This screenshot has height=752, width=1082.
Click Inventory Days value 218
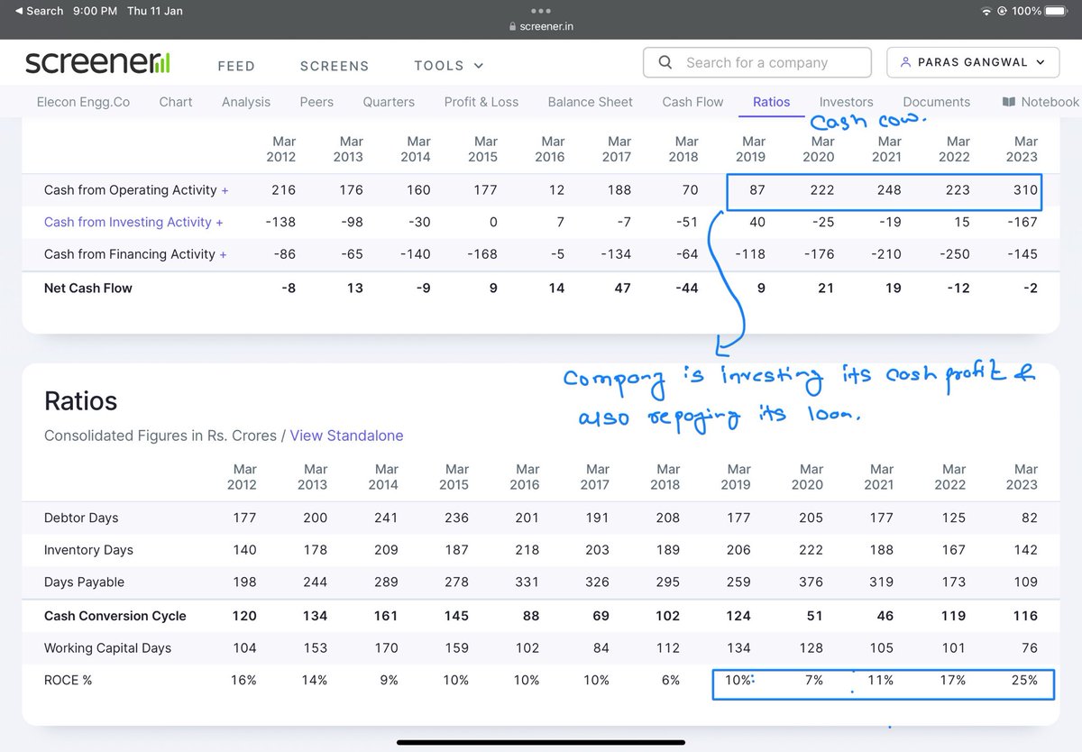(x=527, y=550)
